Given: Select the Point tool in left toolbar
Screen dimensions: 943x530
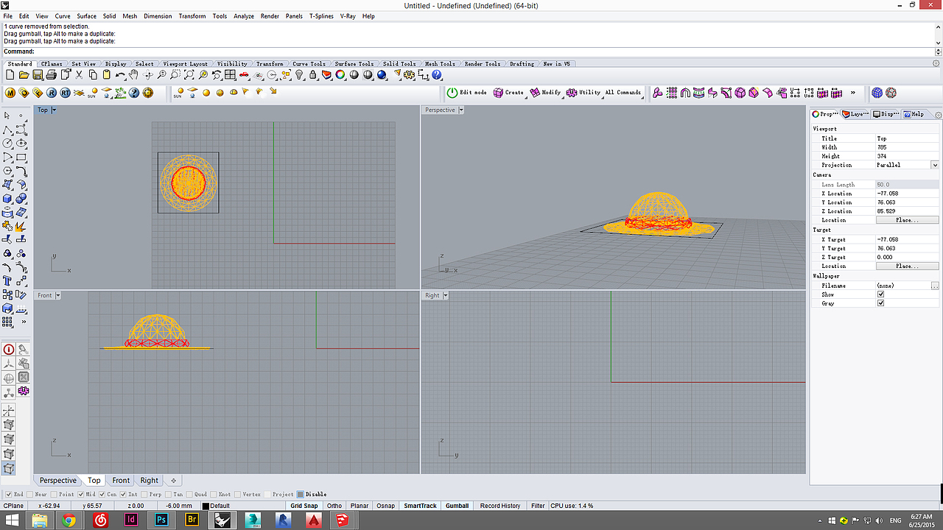Looking at the screenshot, I should click(21, 116).
